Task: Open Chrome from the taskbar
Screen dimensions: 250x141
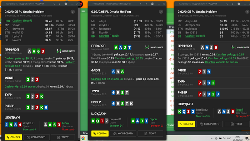Action: 83,138
